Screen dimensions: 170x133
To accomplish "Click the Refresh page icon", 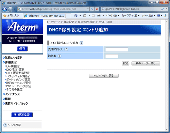I will point(92,9).
